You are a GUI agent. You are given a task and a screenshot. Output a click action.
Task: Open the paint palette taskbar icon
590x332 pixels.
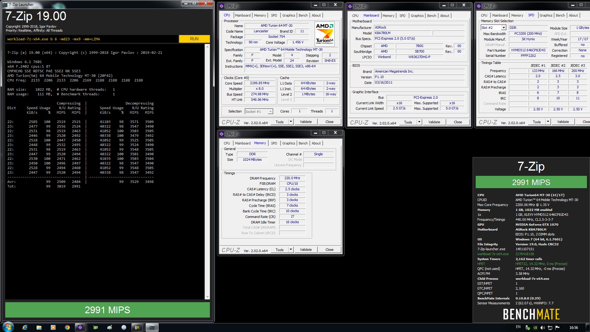(110, 327)
